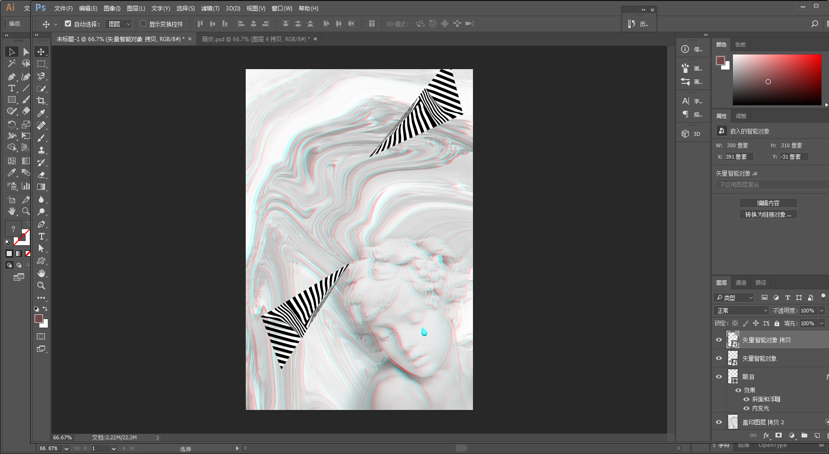Choose the Gradient tool in Photoshop toolbar
Viewport: 829px width, 454px height.
(x=41, y=187)
